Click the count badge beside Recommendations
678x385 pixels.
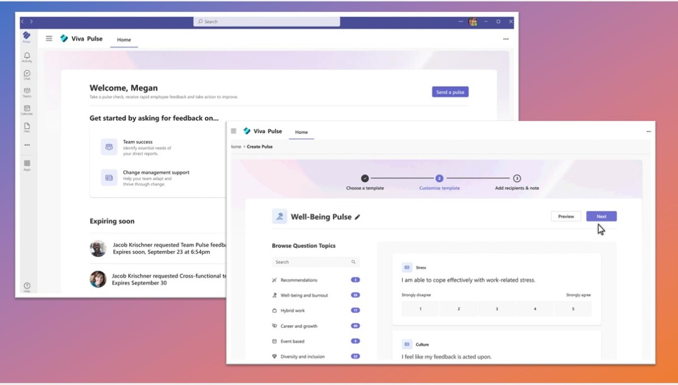(355, 280)
